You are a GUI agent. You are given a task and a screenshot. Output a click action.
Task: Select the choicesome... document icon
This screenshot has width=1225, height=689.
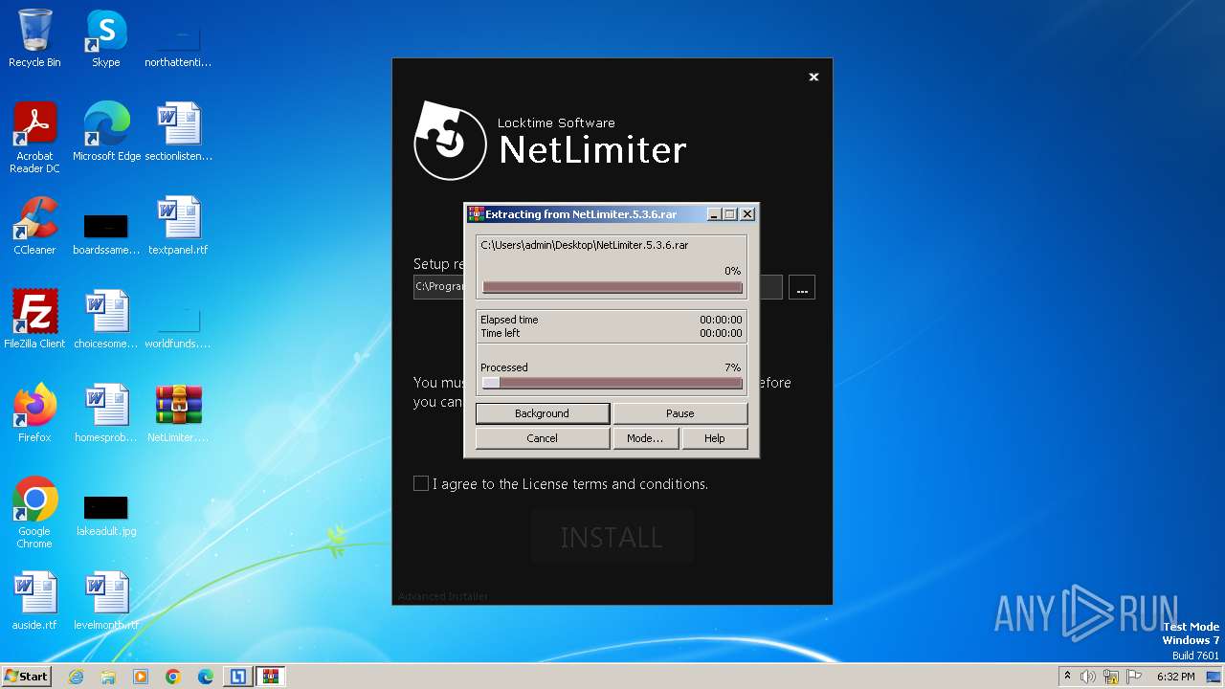pos(105,319)
